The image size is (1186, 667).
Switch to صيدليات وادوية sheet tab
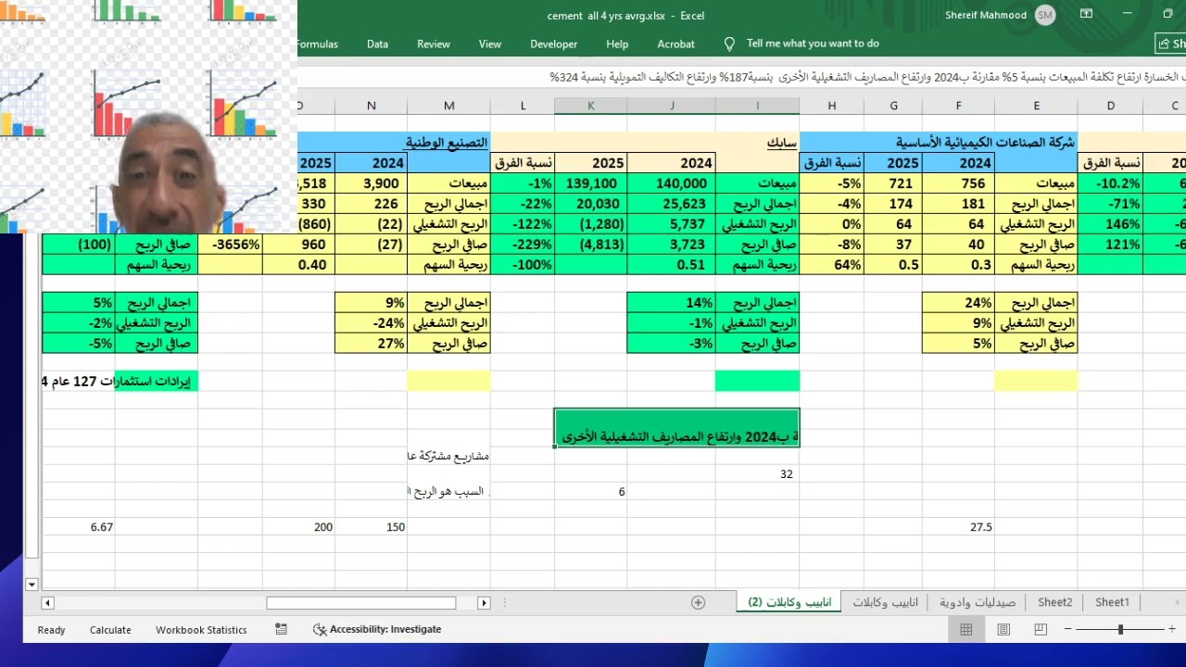click(x=978, y=602)
